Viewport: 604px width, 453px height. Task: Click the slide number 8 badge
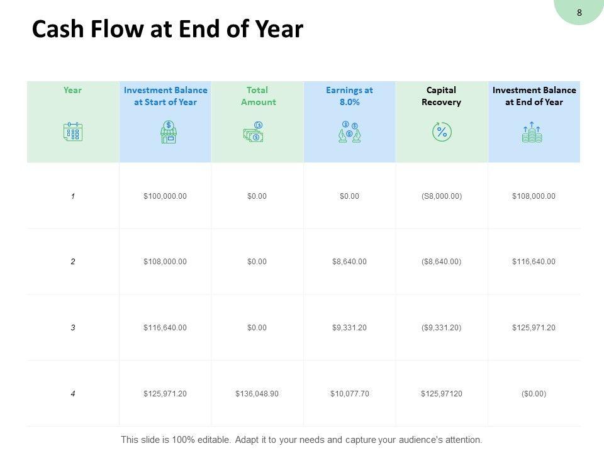[579, 12]
